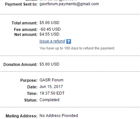This screenshot has height=119, width=140.
Task: Click the net amount value $4.55 USD
Action: click(x=49, y=34)
